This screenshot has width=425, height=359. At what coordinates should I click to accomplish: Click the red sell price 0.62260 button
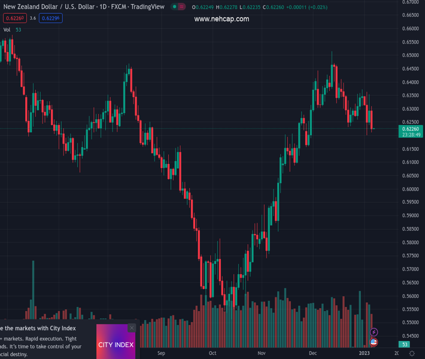click(x=13, y=18)
